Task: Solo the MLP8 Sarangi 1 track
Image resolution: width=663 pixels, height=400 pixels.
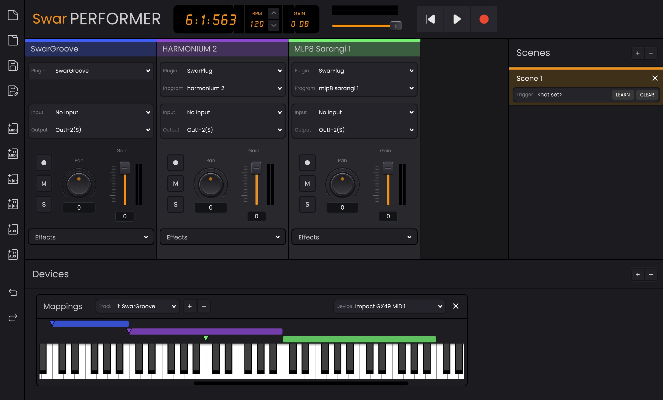Action: (x=307, y=204)
